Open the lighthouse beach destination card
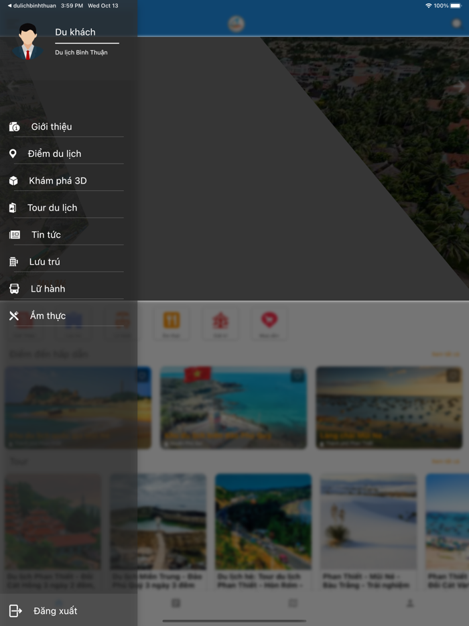Image resolution: width=469 pixels, height=626 pixels. 78,408
